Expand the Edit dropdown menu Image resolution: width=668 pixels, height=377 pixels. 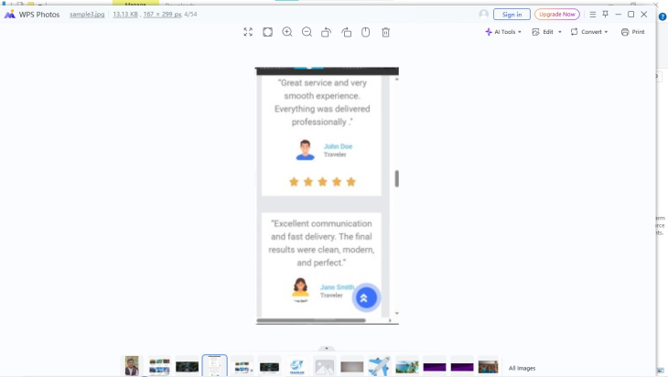click(x=546, y=32)
